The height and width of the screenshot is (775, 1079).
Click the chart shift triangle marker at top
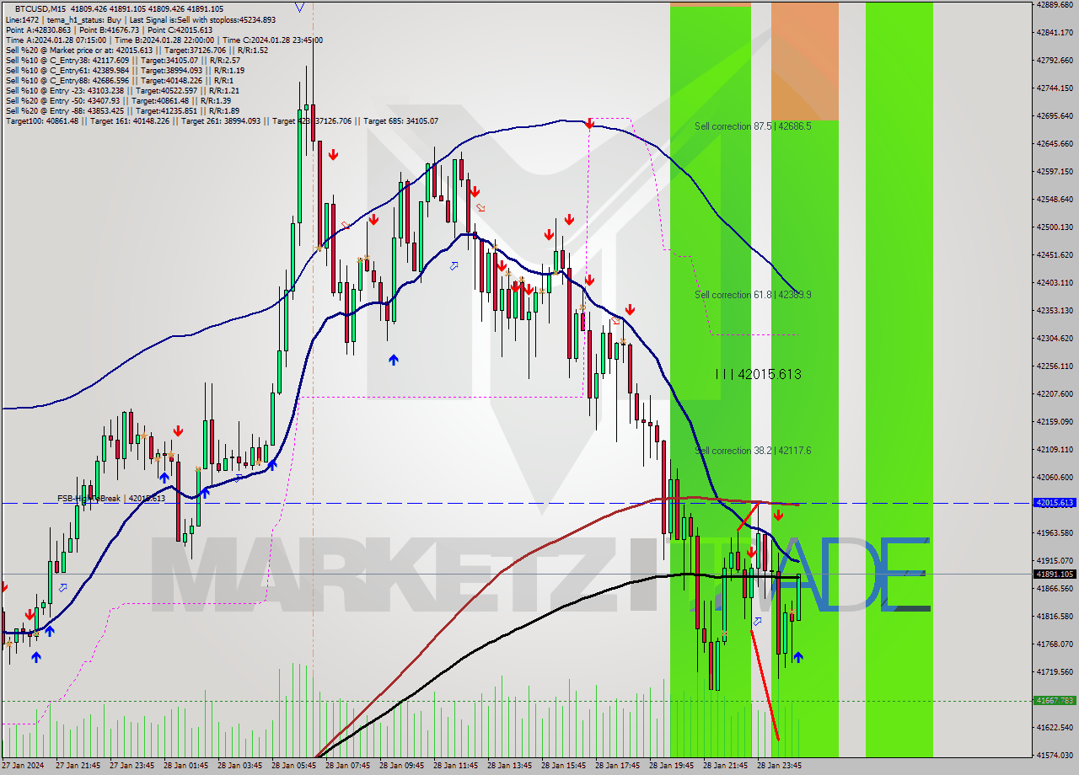click(301, 8)
